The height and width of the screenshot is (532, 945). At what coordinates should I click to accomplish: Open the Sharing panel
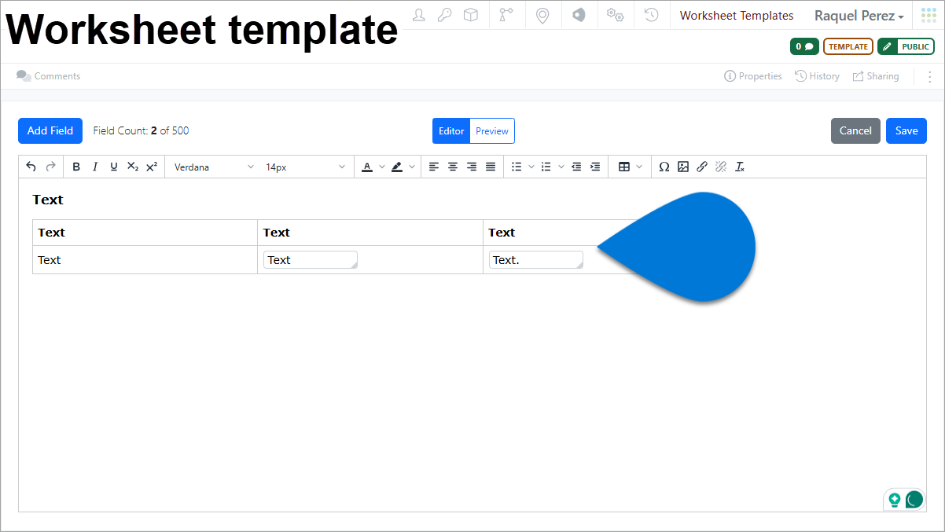[x=876, y=76]
